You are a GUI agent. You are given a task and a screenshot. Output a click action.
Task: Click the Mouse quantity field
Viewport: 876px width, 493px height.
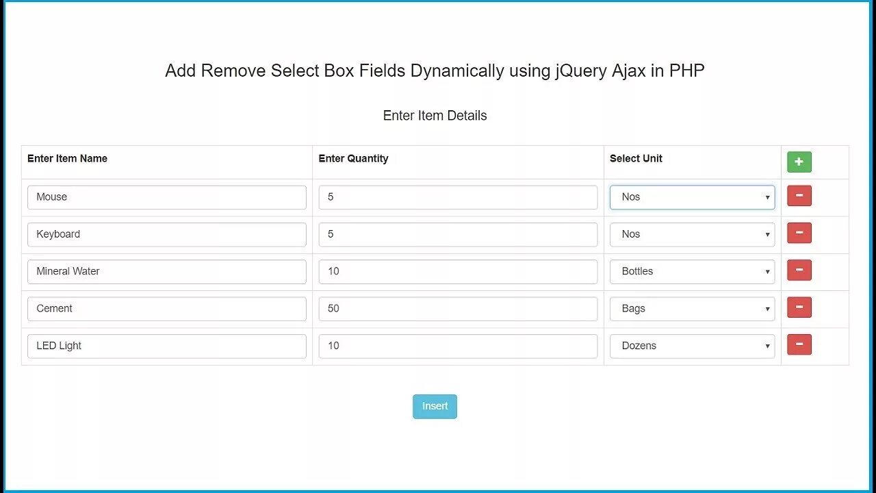coord(458,197)
